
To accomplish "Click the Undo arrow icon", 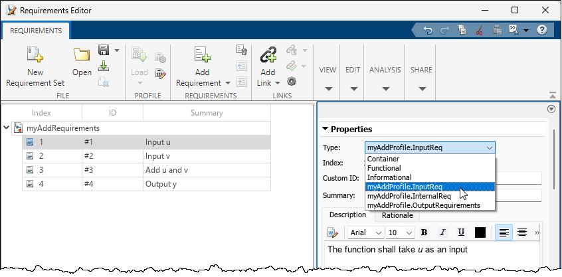I will [x=428, y=30].
